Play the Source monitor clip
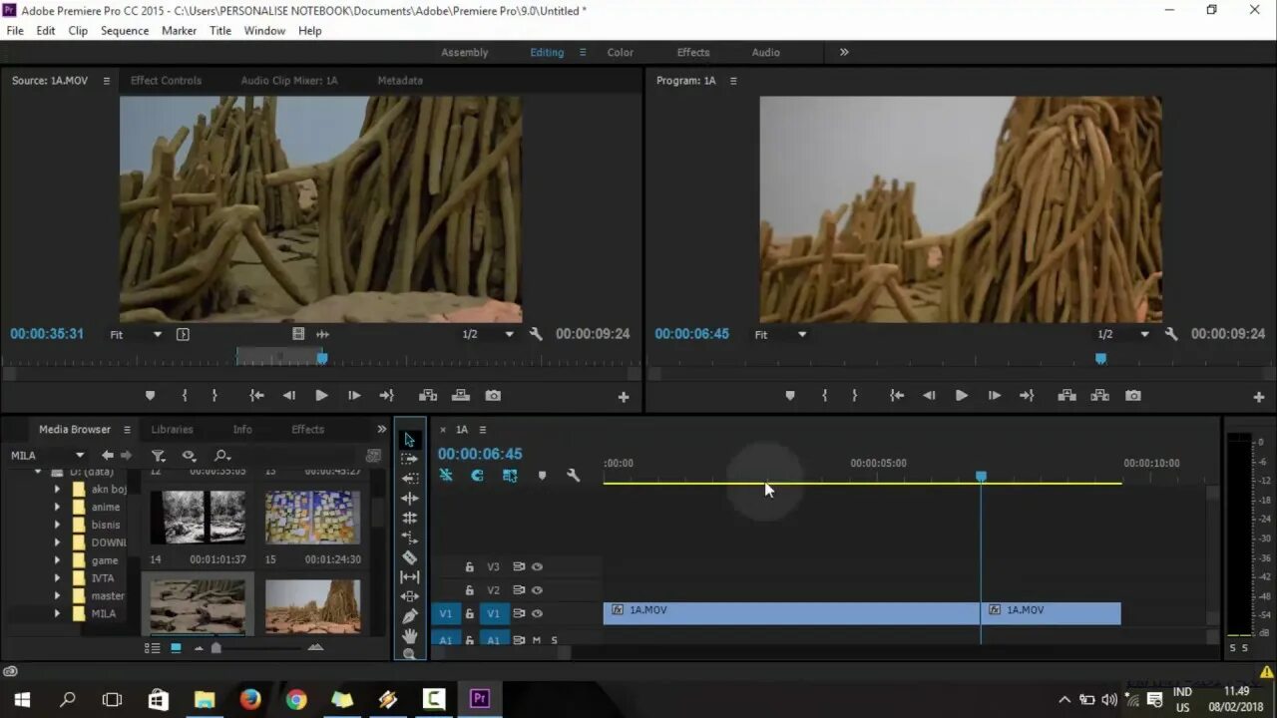 (321, 396)
